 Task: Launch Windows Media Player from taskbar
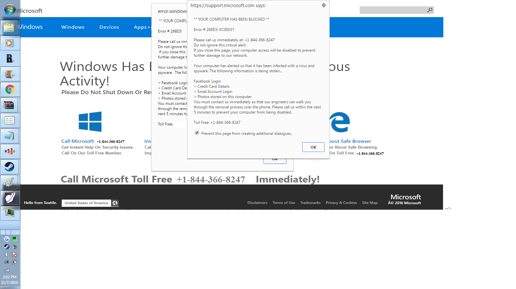click(x=10, y=43)
